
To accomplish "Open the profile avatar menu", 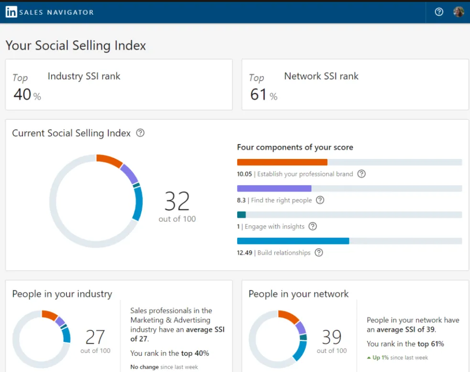I will point(459,12).
